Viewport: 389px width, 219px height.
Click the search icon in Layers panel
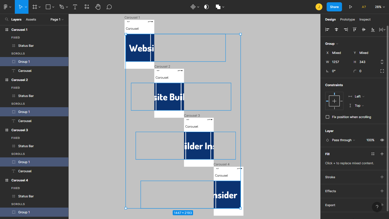[7, 19]
